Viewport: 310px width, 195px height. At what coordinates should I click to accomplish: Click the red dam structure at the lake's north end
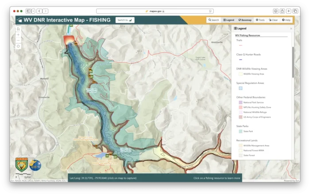69,40
